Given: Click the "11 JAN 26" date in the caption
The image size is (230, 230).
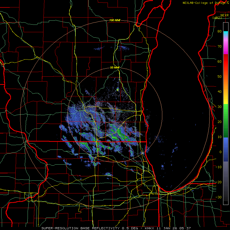Looking at the screenshot, I should pos(166,228).
